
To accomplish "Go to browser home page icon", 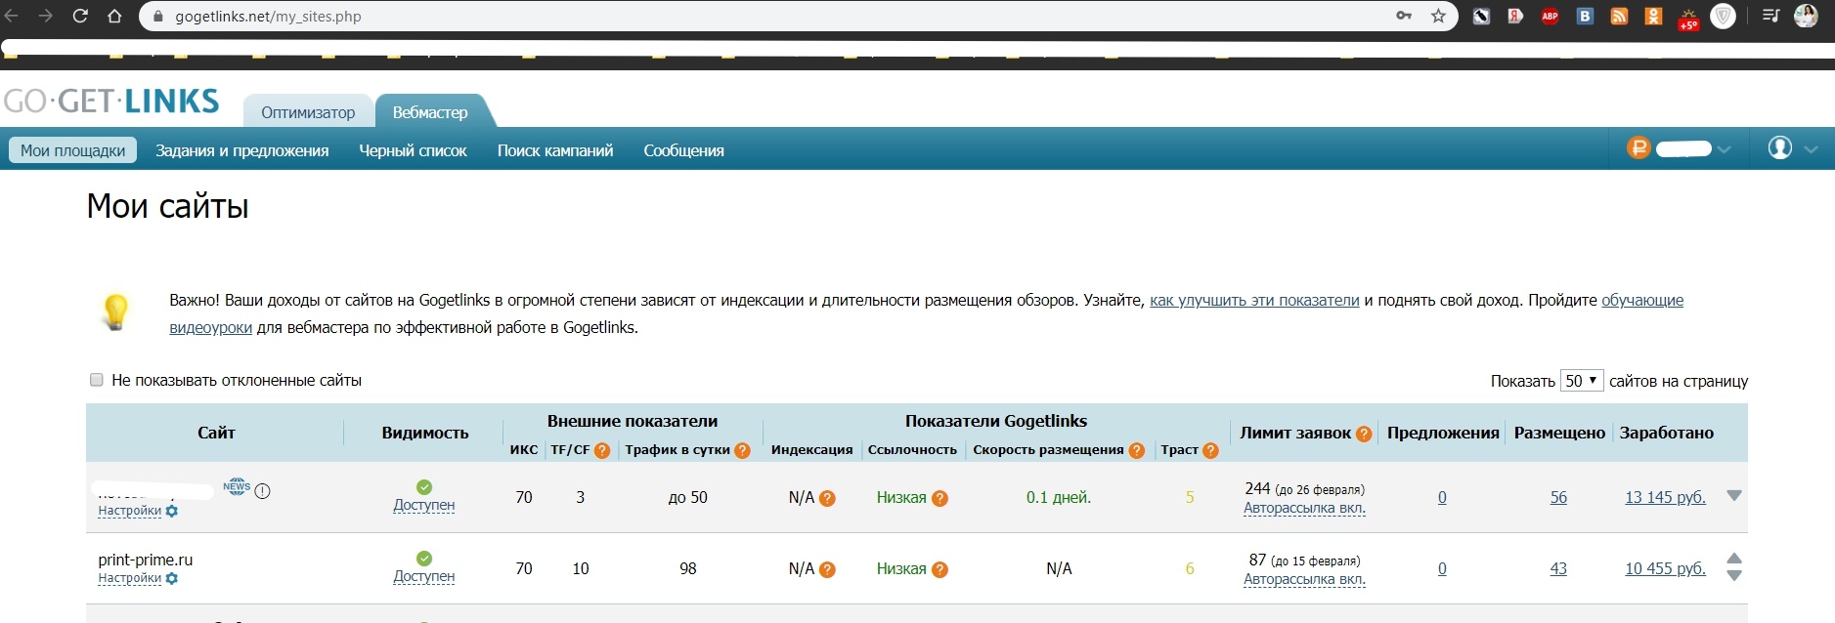I will [x=114, y=16].
